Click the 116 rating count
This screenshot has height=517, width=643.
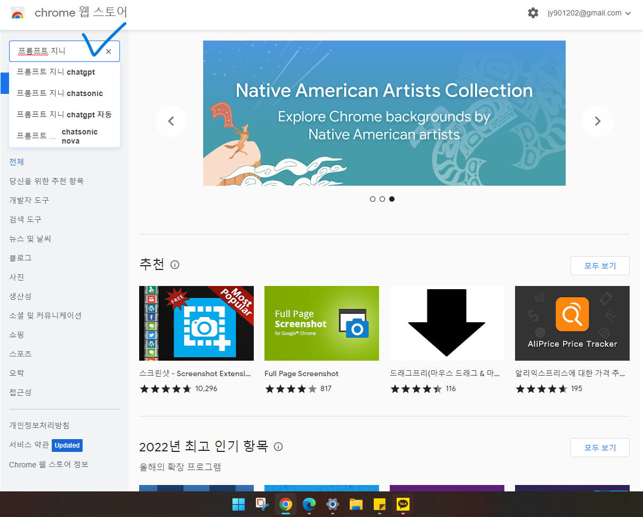coord(451,388)
